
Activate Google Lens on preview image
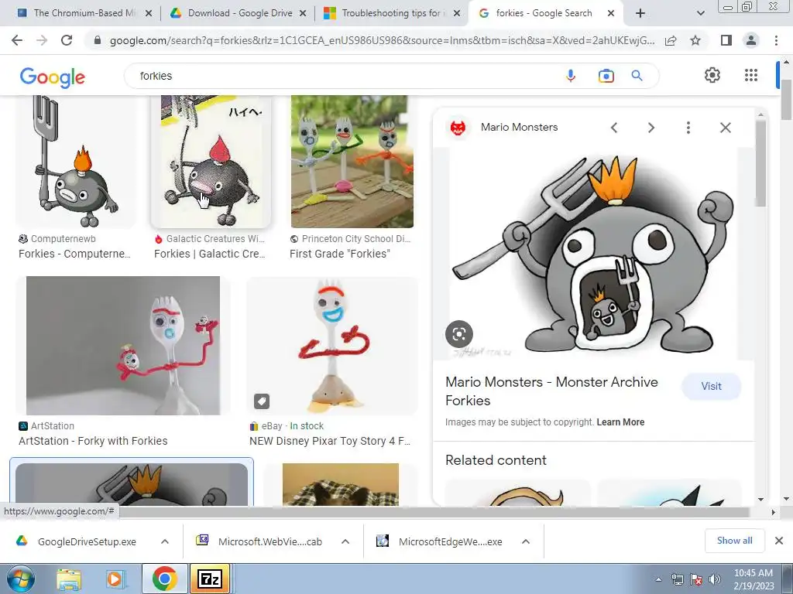coord(458,334)
